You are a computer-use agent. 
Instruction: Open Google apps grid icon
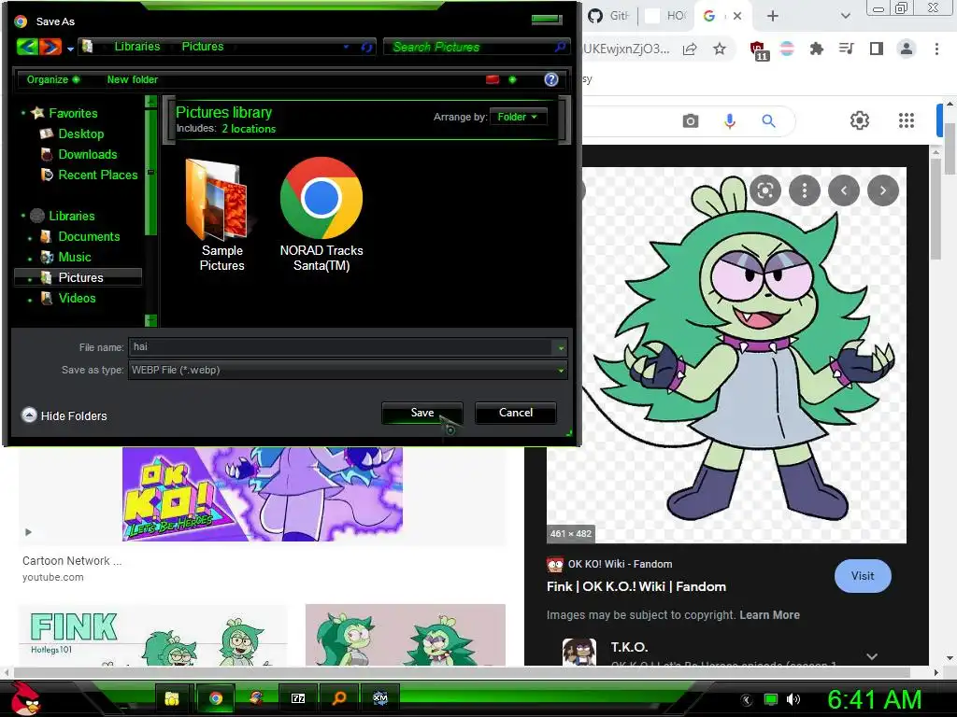(907, 120)
